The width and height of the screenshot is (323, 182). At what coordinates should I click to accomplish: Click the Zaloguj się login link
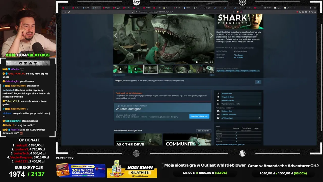click(x=119, y=81)
